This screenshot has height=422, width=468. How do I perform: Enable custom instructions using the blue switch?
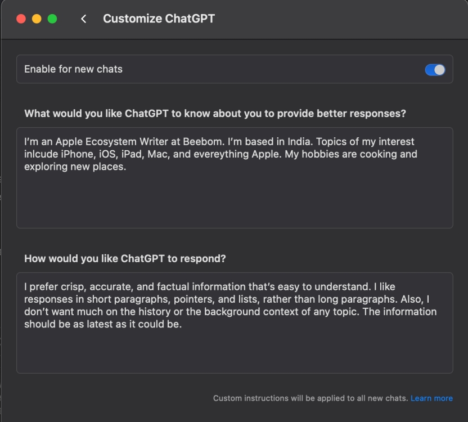click(435, 69)
